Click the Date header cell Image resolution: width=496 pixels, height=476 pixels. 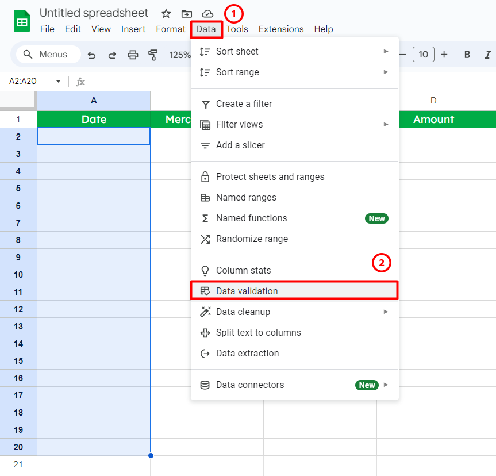tap(94, 120)
